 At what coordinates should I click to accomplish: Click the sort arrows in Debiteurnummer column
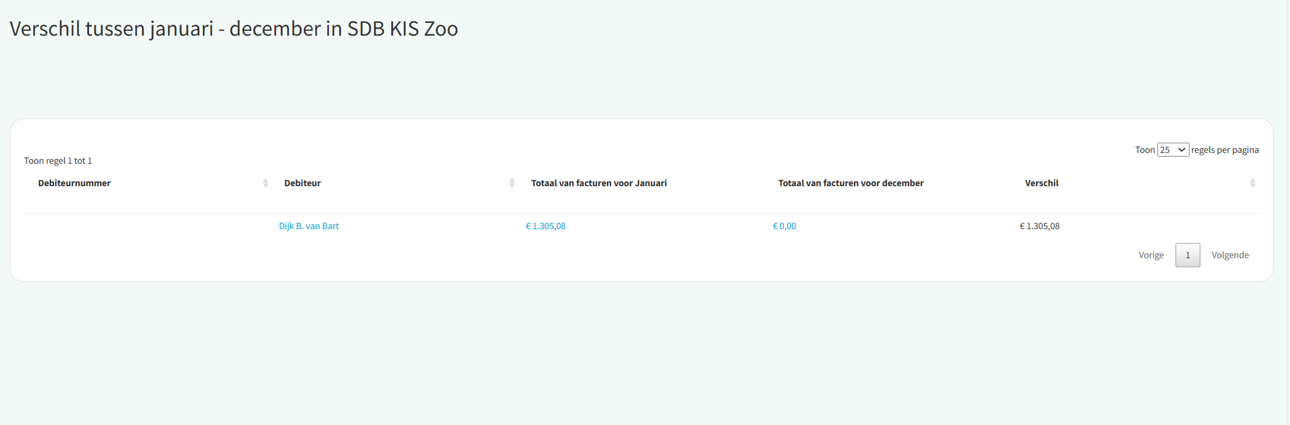click(265, 183)
